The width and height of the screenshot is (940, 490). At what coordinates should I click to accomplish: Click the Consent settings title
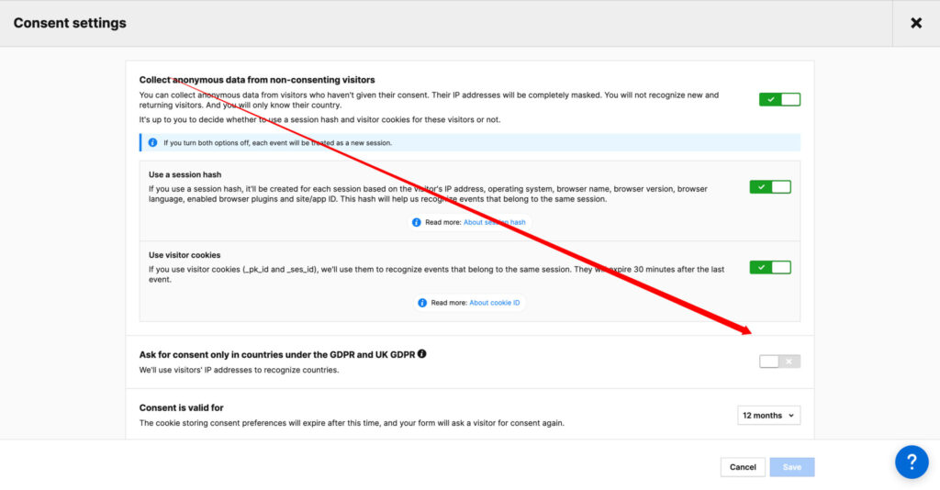click(x=70, y=23)
